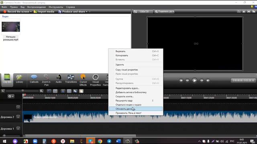Open the Audio tool
257x144 pixels.
(59, 79)
